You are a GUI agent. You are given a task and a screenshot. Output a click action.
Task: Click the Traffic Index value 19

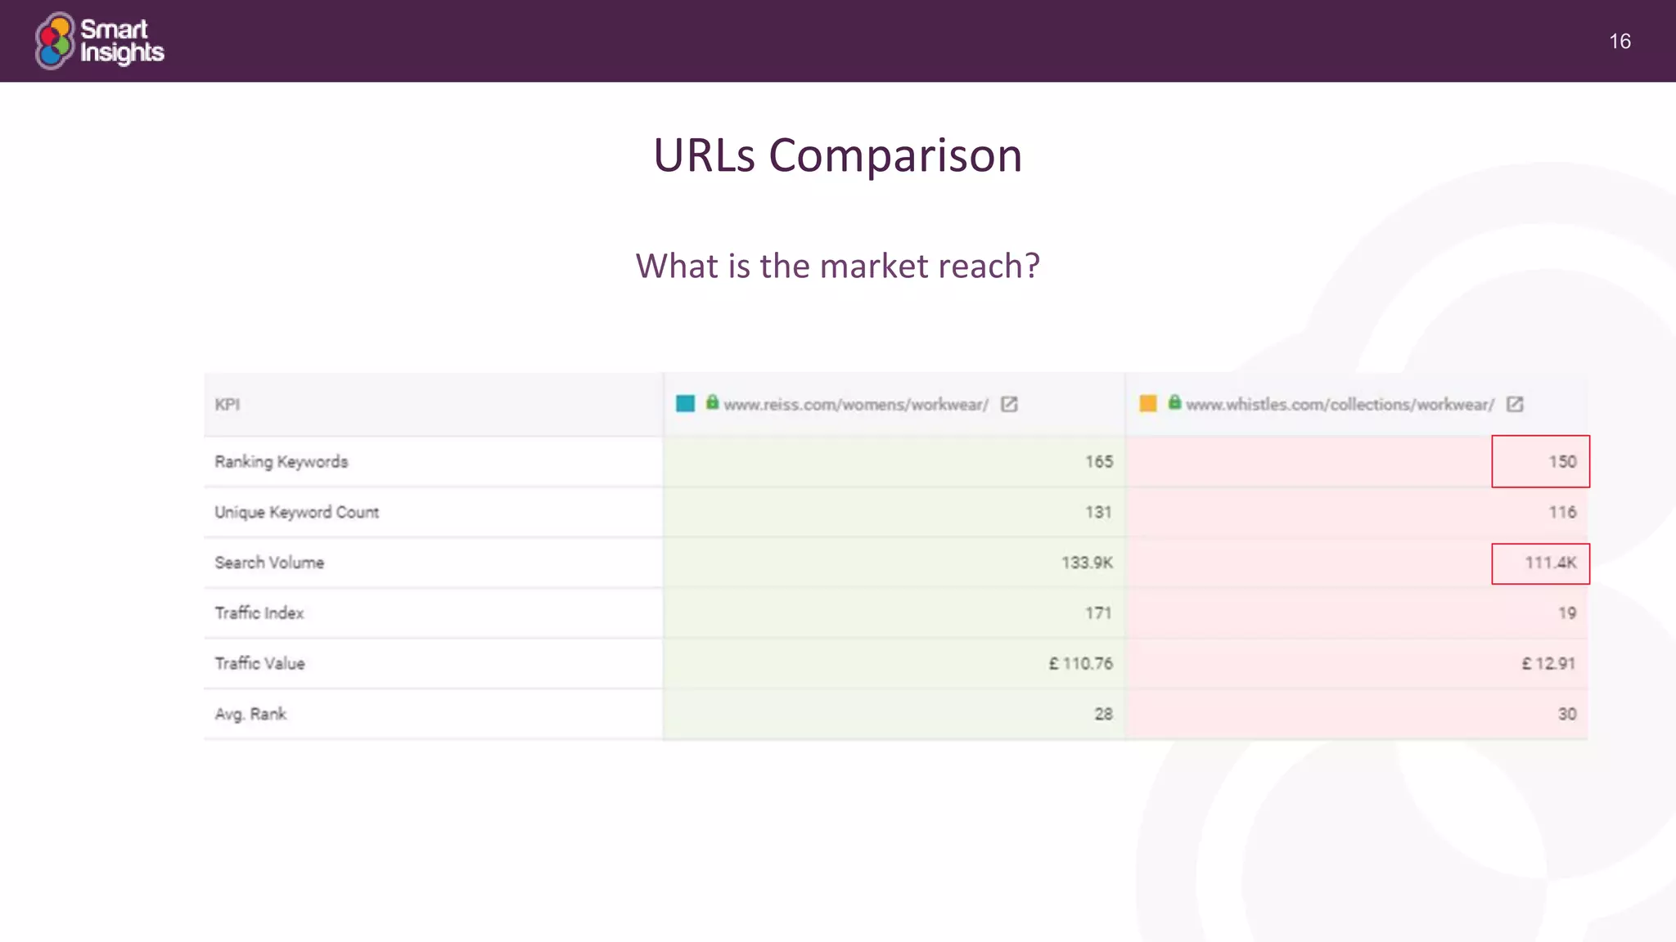tap(1567, 612)
